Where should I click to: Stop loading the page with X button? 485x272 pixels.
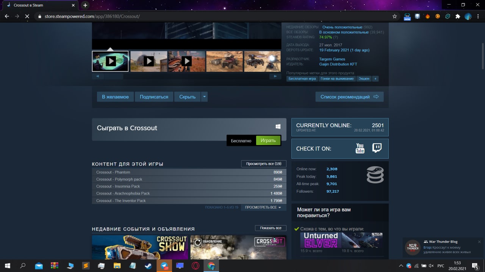coord(27,16)
